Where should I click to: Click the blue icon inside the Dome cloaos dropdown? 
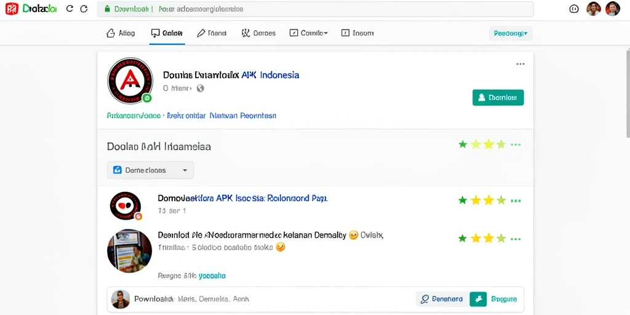click(118, 170)
